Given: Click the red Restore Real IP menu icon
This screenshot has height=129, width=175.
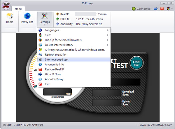Looking at the screenshot, I should tap(40, 69).
